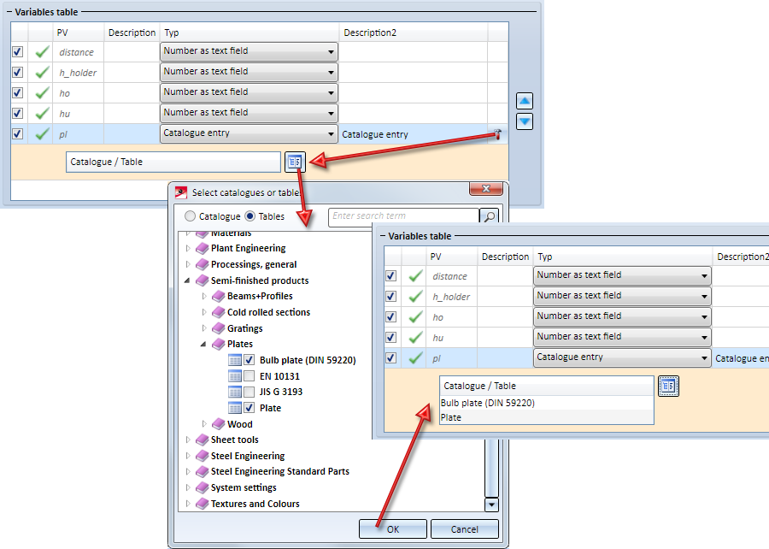Click the Processings, general book icon

(202, 264)
